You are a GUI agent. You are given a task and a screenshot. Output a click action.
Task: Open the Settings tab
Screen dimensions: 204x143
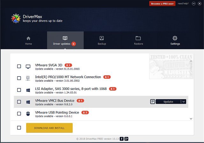(175, 40)
